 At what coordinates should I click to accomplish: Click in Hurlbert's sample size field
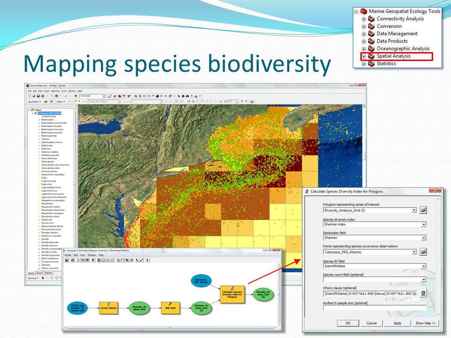click(x=374, y=308)
